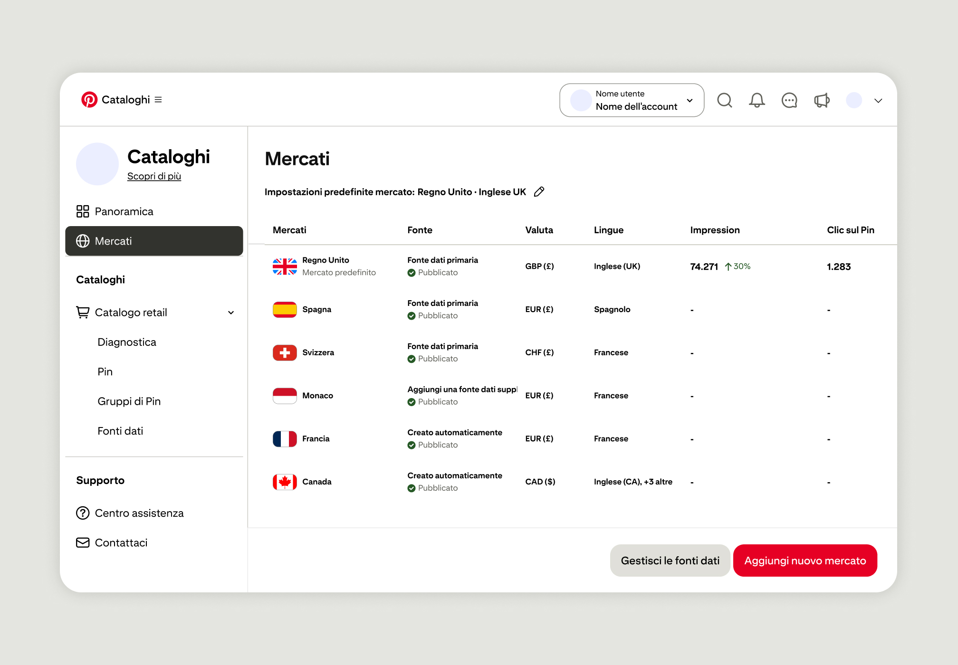Click the 1.283 Pin clicks value
Viewport: 958px width, 665px height.
pos(839,266)
